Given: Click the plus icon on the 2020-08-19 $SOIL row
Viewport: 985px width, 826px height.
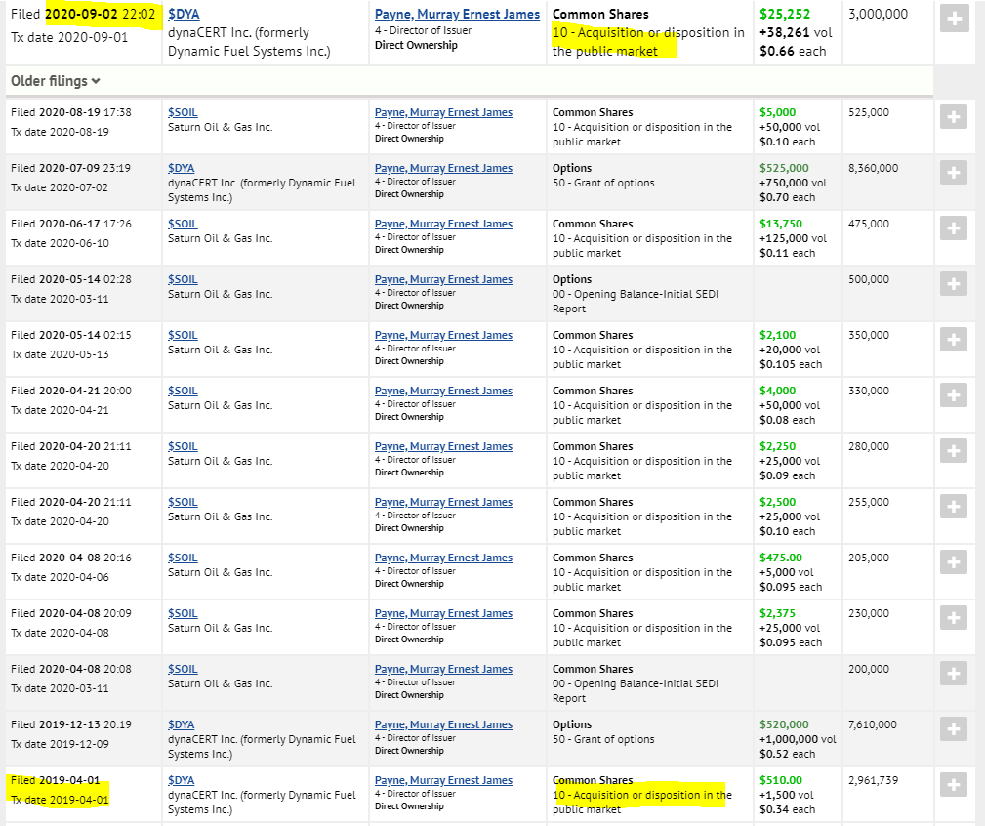Looking at the screenshot, I should click(954, 117).
